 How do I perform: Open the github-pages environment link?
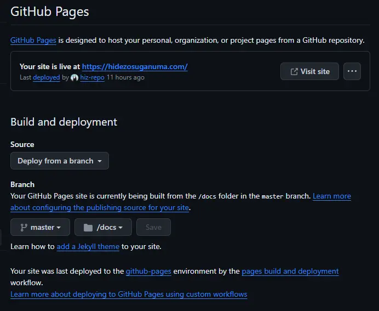148,271
